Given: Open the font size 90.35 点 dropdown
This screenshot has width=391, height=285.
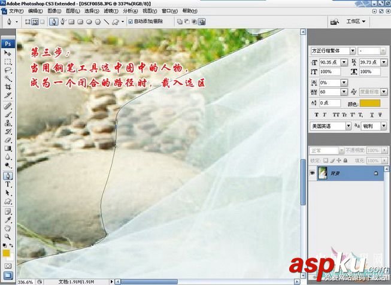Looking at the screenshot, I should coord(344,62).
